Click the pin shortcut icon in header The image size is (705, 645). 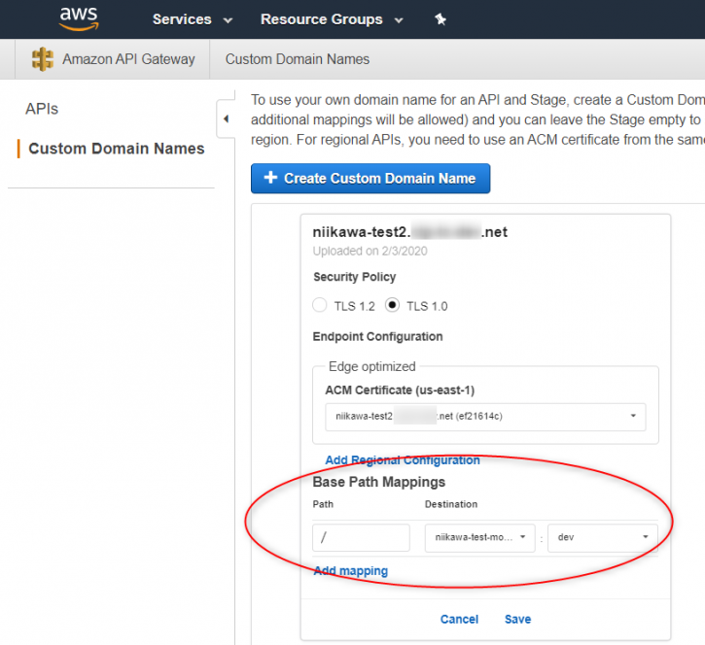(441, 18)
